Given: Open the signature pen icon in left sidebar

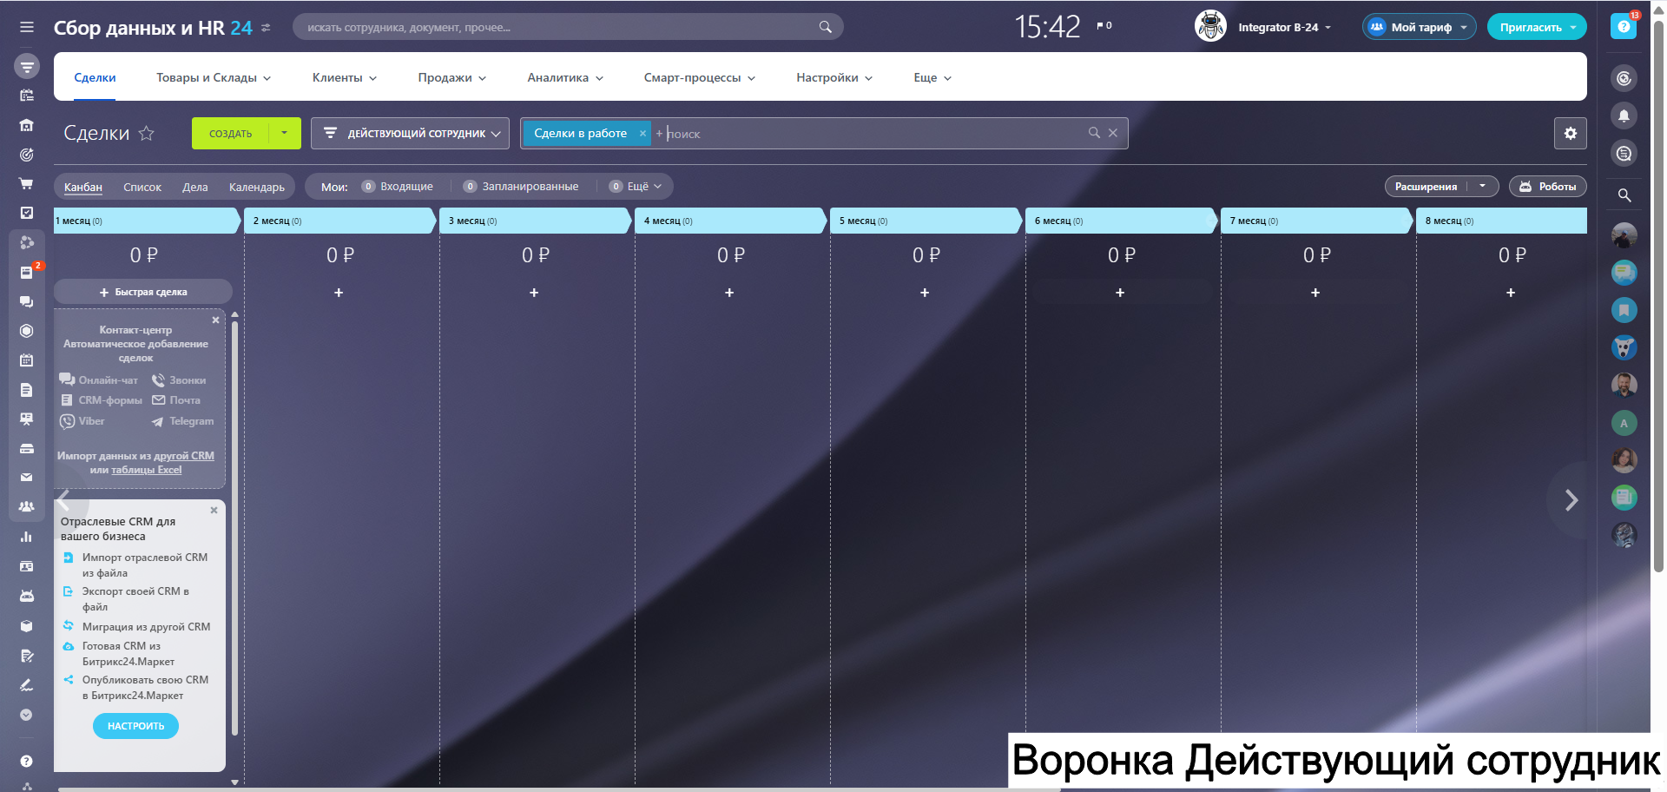Looking at the screenshot, I should click(27, 685).
